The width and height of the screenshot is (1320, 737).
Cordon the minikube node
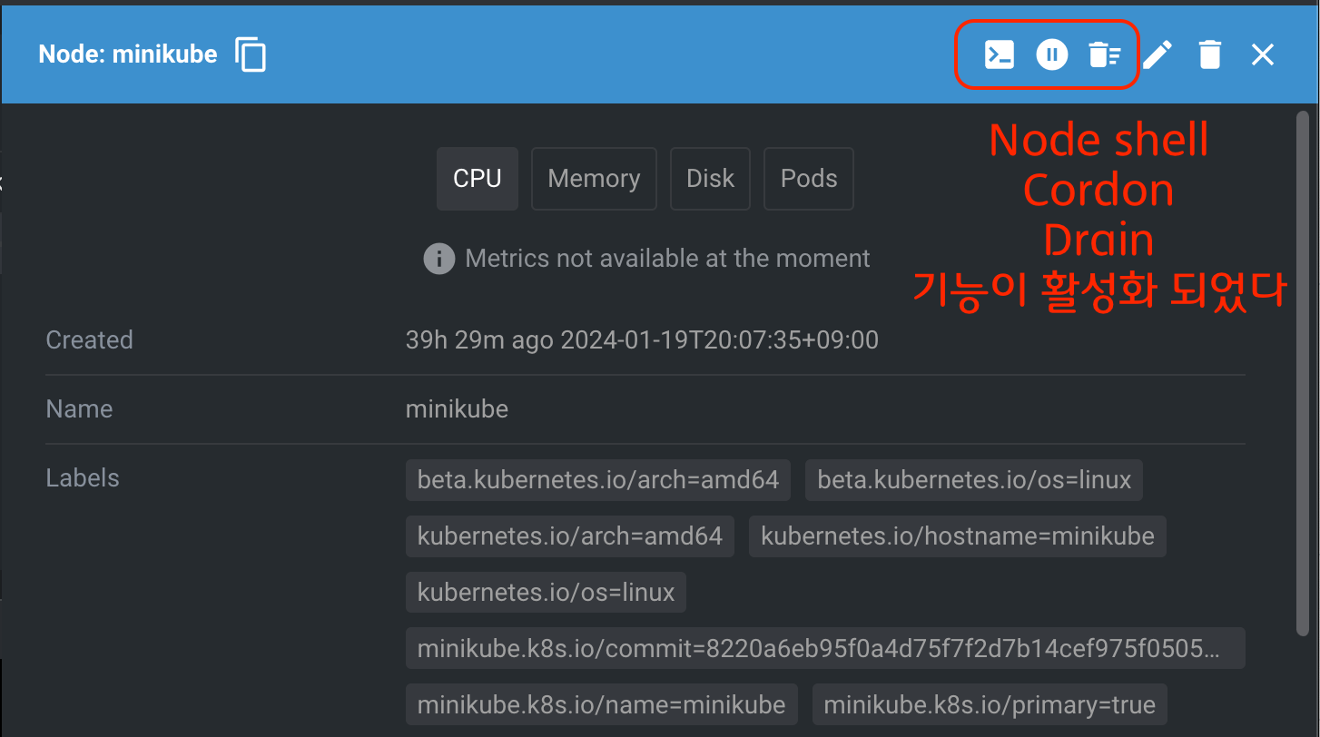(x=1051, y=54)
